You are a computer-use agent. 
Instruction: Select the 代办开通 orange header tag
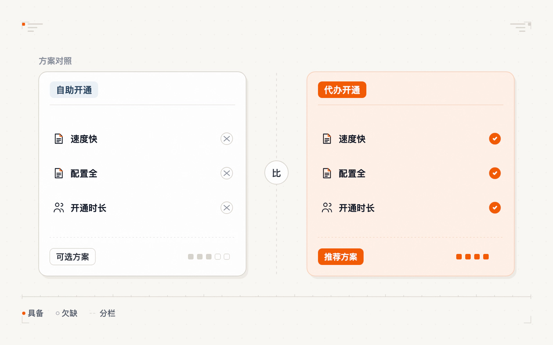[x=342, y=90]
